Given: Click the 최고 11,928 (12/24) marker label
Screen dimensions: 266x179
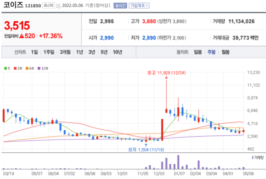Looking at the screenshot, I should 166,73.
